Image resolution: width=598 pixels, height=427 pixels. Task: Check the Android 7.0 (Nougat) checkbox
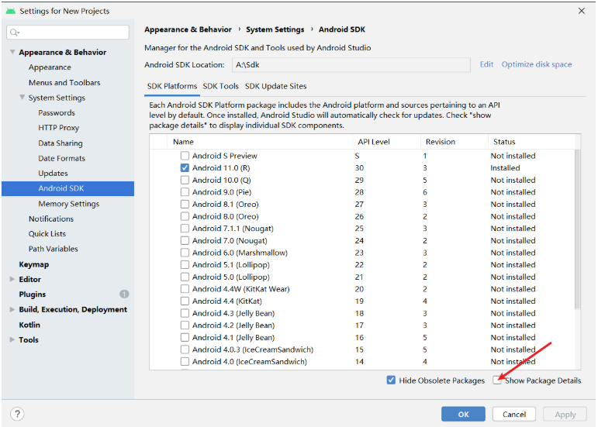185,241
